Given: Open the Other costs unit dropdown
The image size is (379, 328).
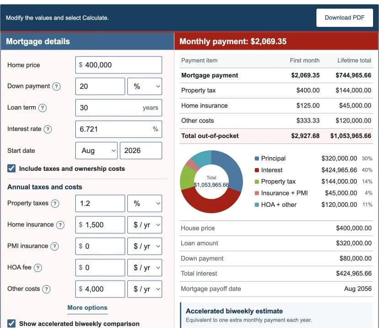Looking at the screenshot, I should pos(145,289).
